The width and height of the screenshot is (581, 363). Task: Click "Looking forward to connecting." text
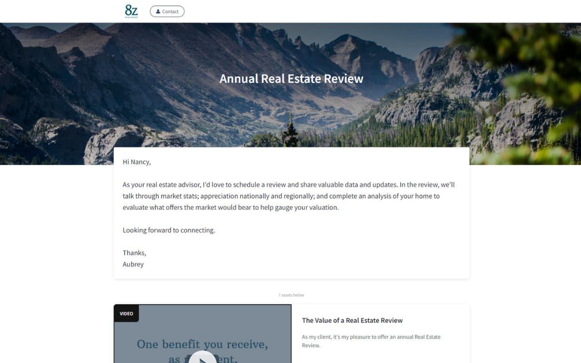tap(169, 230)
